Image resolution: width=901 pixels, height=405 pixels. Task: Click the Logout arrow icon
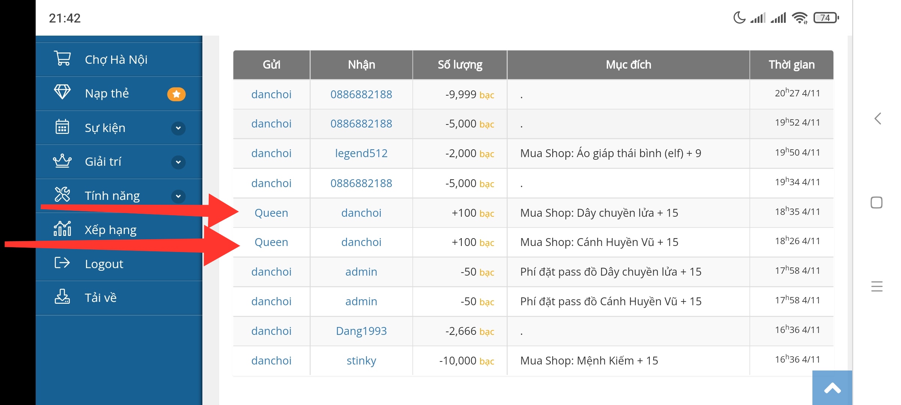(x=62, y=262)
